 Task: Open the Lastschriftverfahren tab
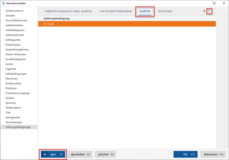116,11
